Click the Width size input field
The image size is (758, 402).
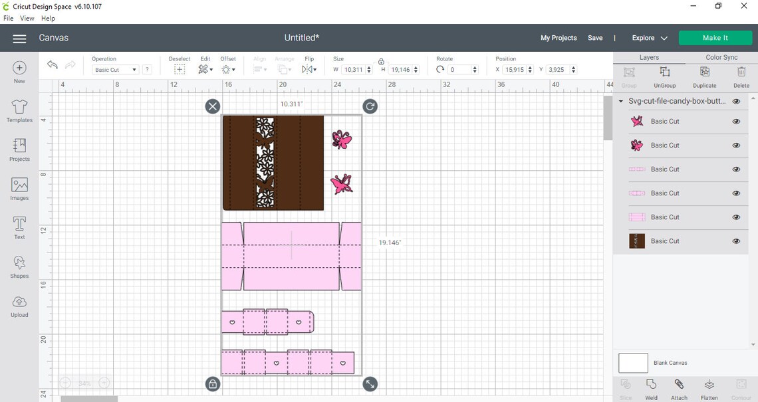point(355,69)
